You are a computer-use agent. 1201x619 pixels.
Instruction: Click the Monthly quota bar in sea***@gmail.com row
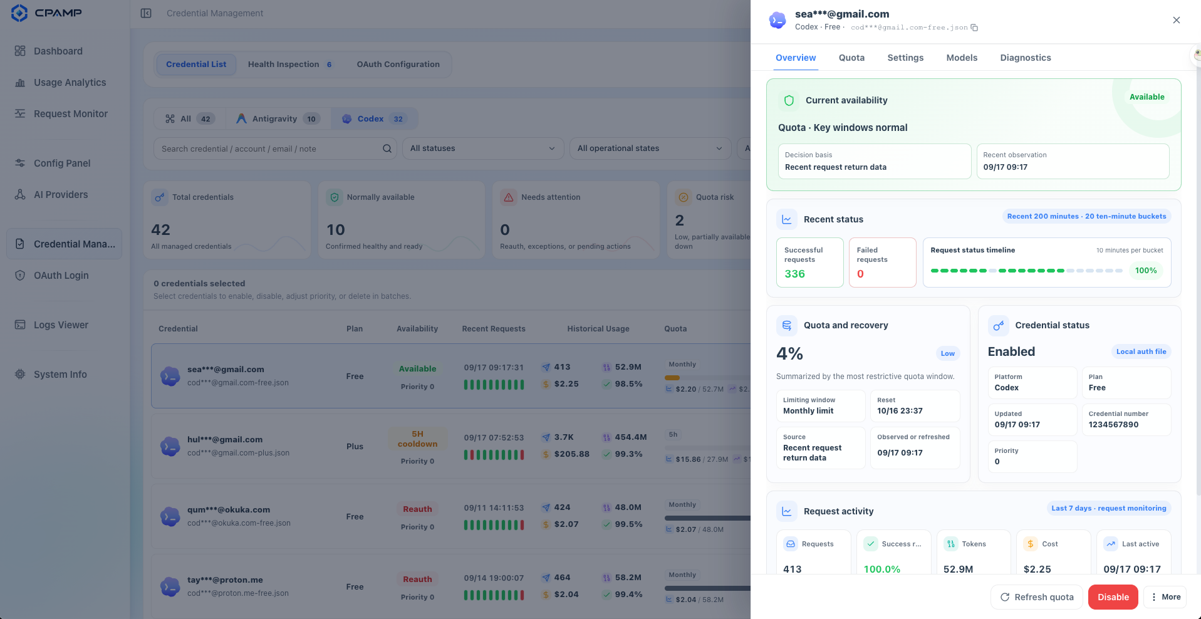[x=707, y=378]
